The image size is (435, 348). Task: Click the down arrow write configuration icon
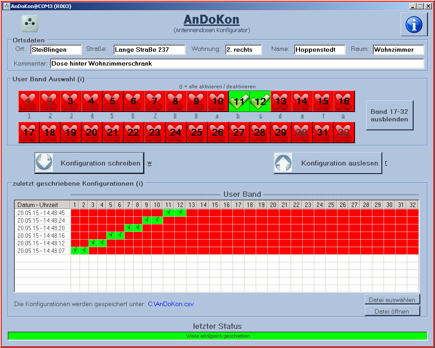[x=44, y=163]
